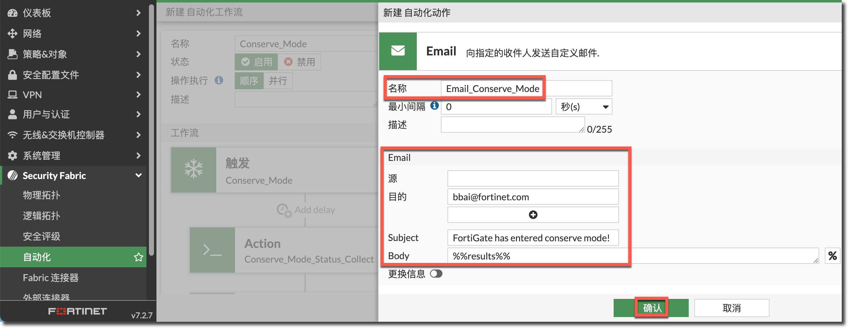Click the green Email envelope icon

(398, 51)
